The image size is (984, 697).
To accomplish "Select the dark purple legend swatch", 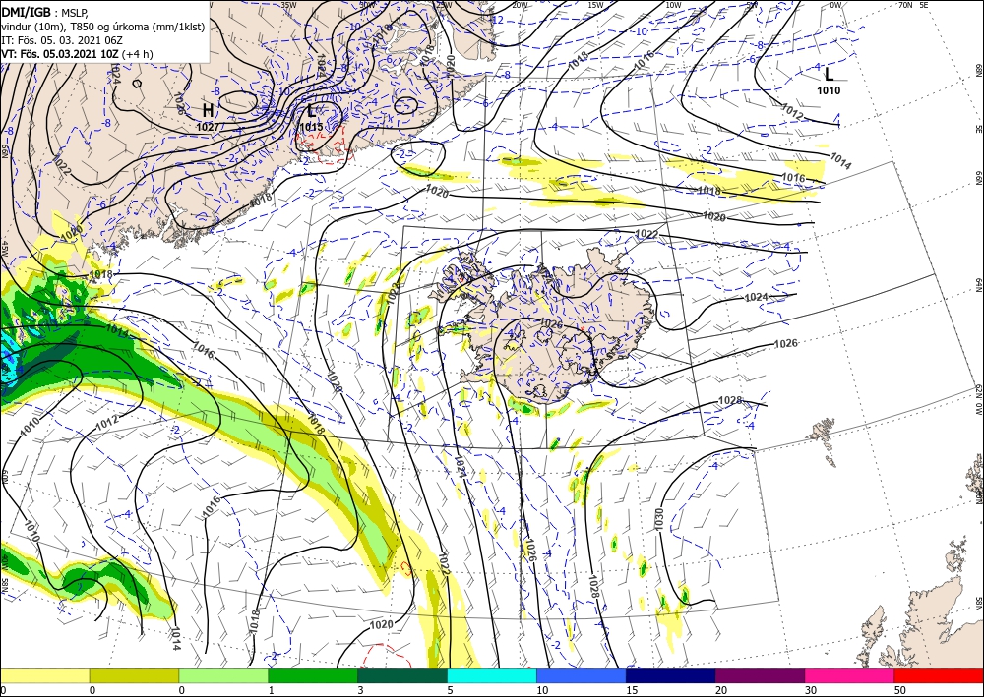I will coord(760,675).
